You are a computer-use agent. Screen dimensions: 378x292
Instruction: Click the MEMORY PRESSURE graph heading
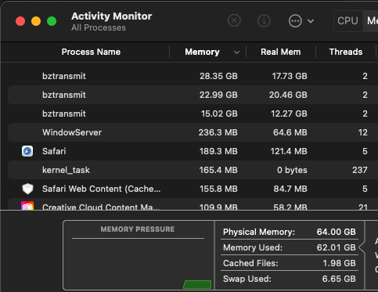[138, 229]
